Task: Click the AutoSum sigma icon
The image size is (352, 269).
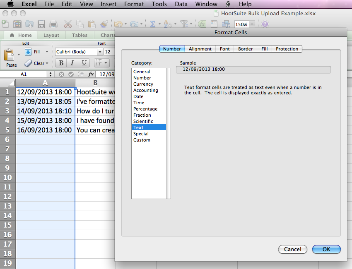Action: point(152,24)
